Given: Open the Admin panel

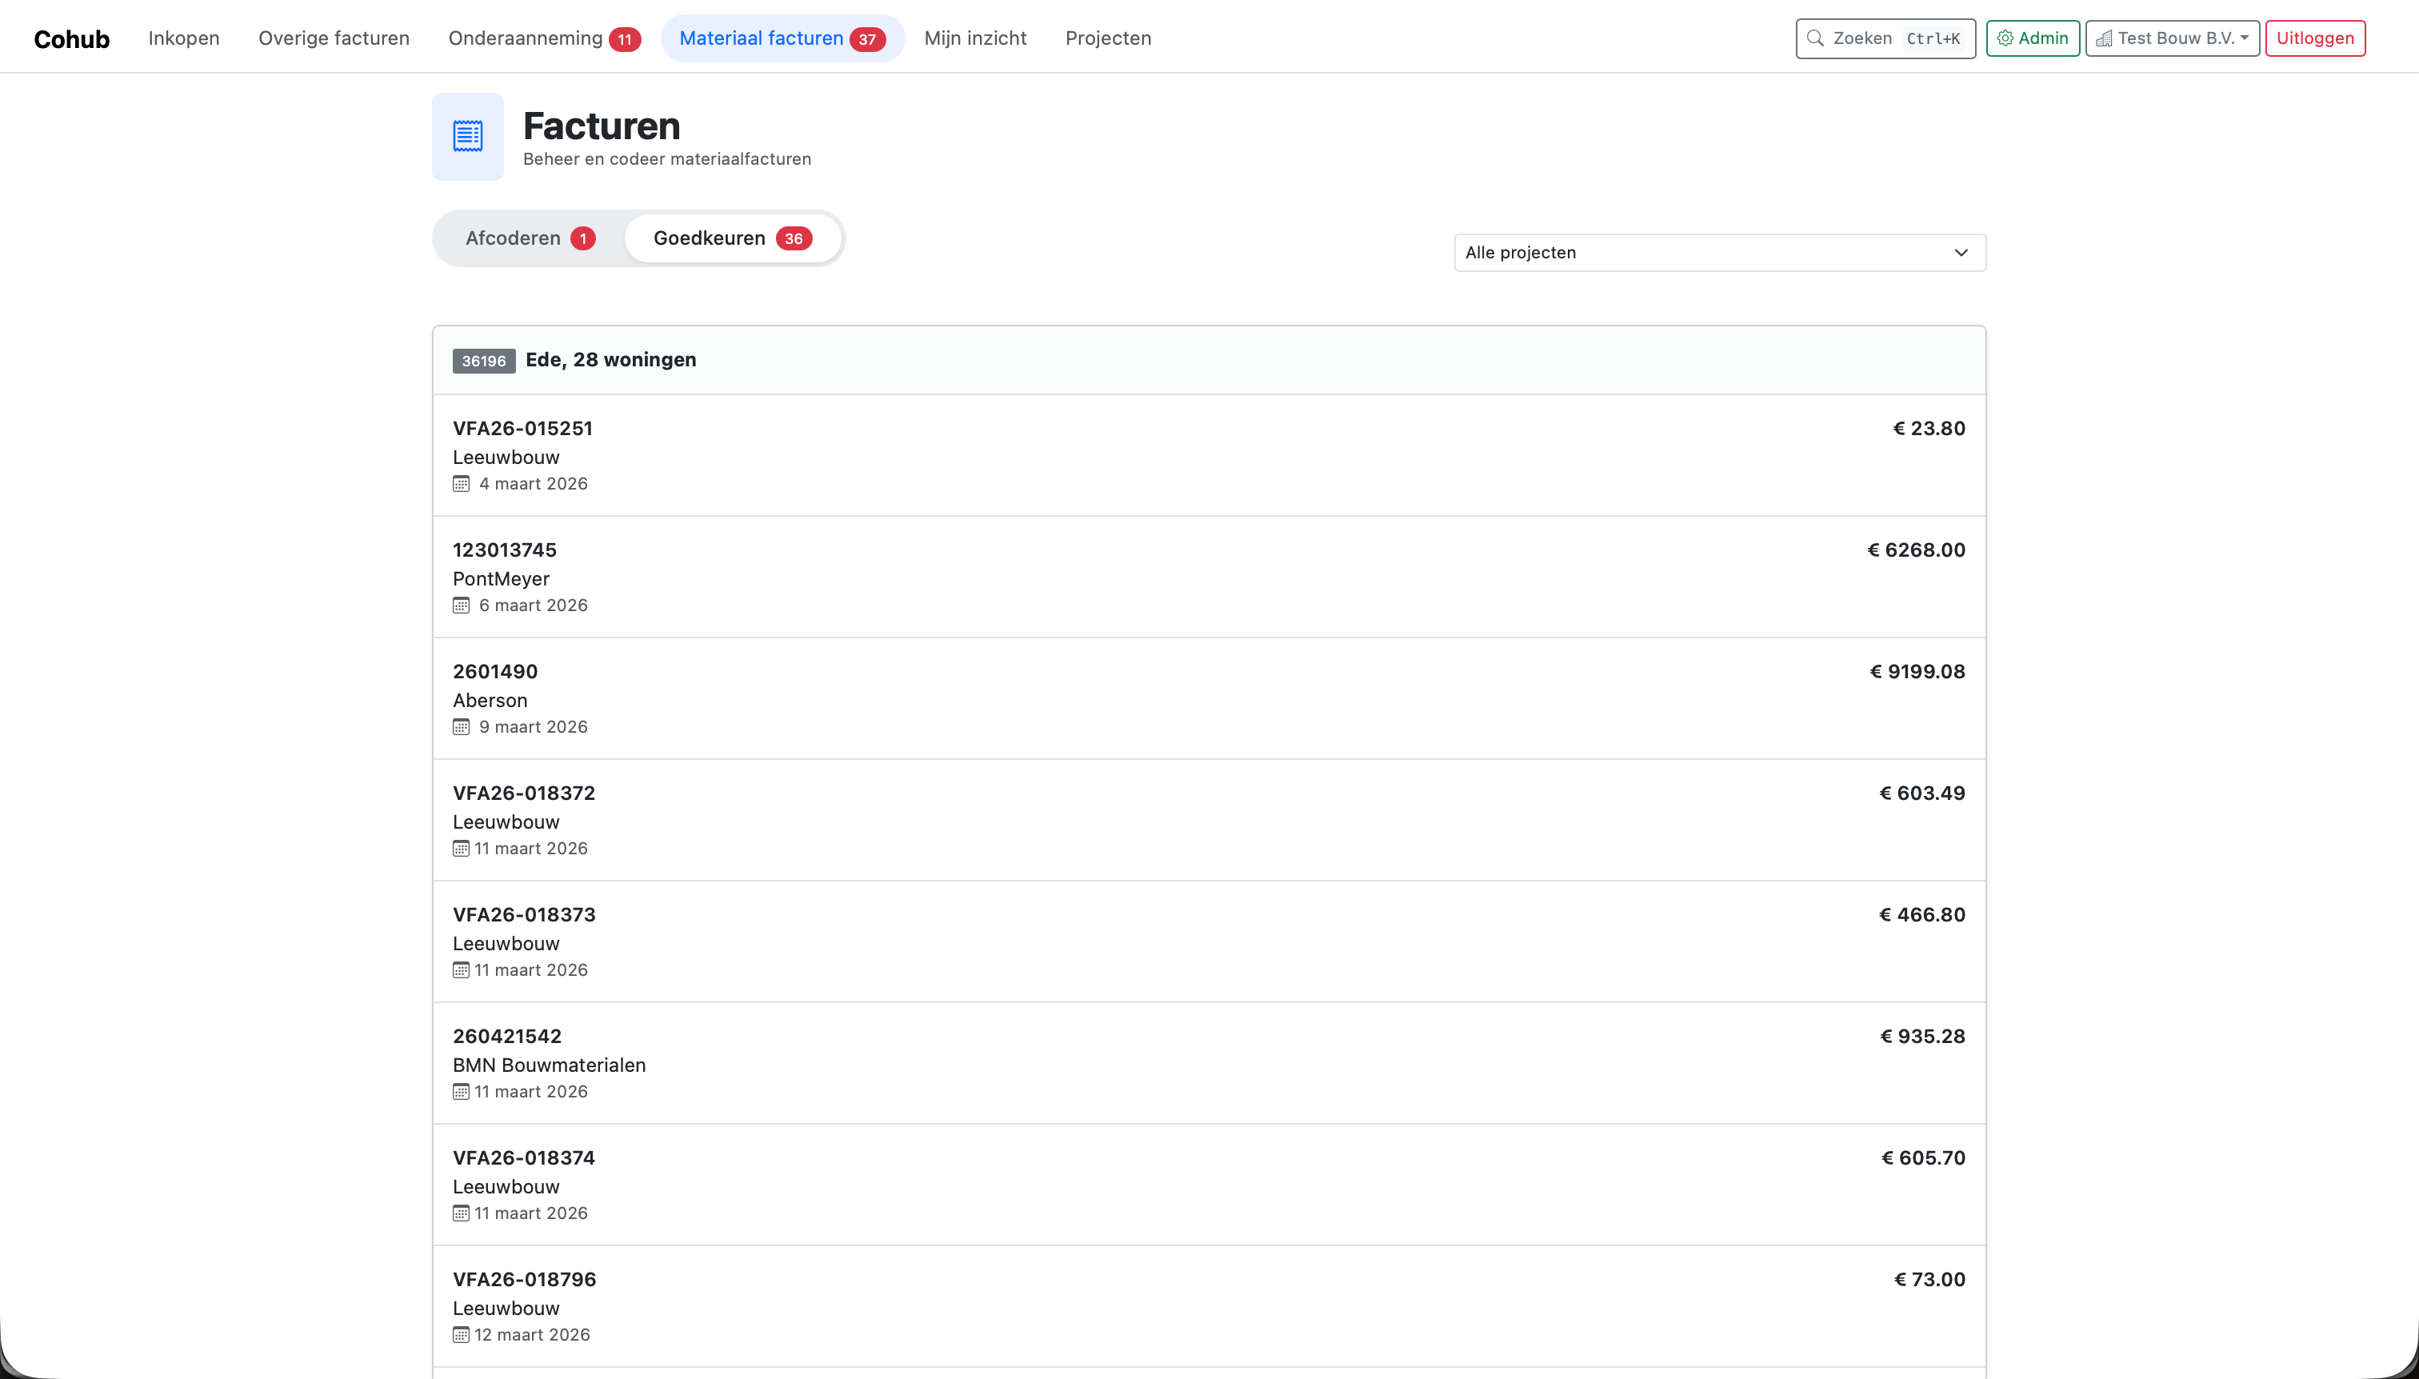Looking at the screenshot, I should point(2033,38).
